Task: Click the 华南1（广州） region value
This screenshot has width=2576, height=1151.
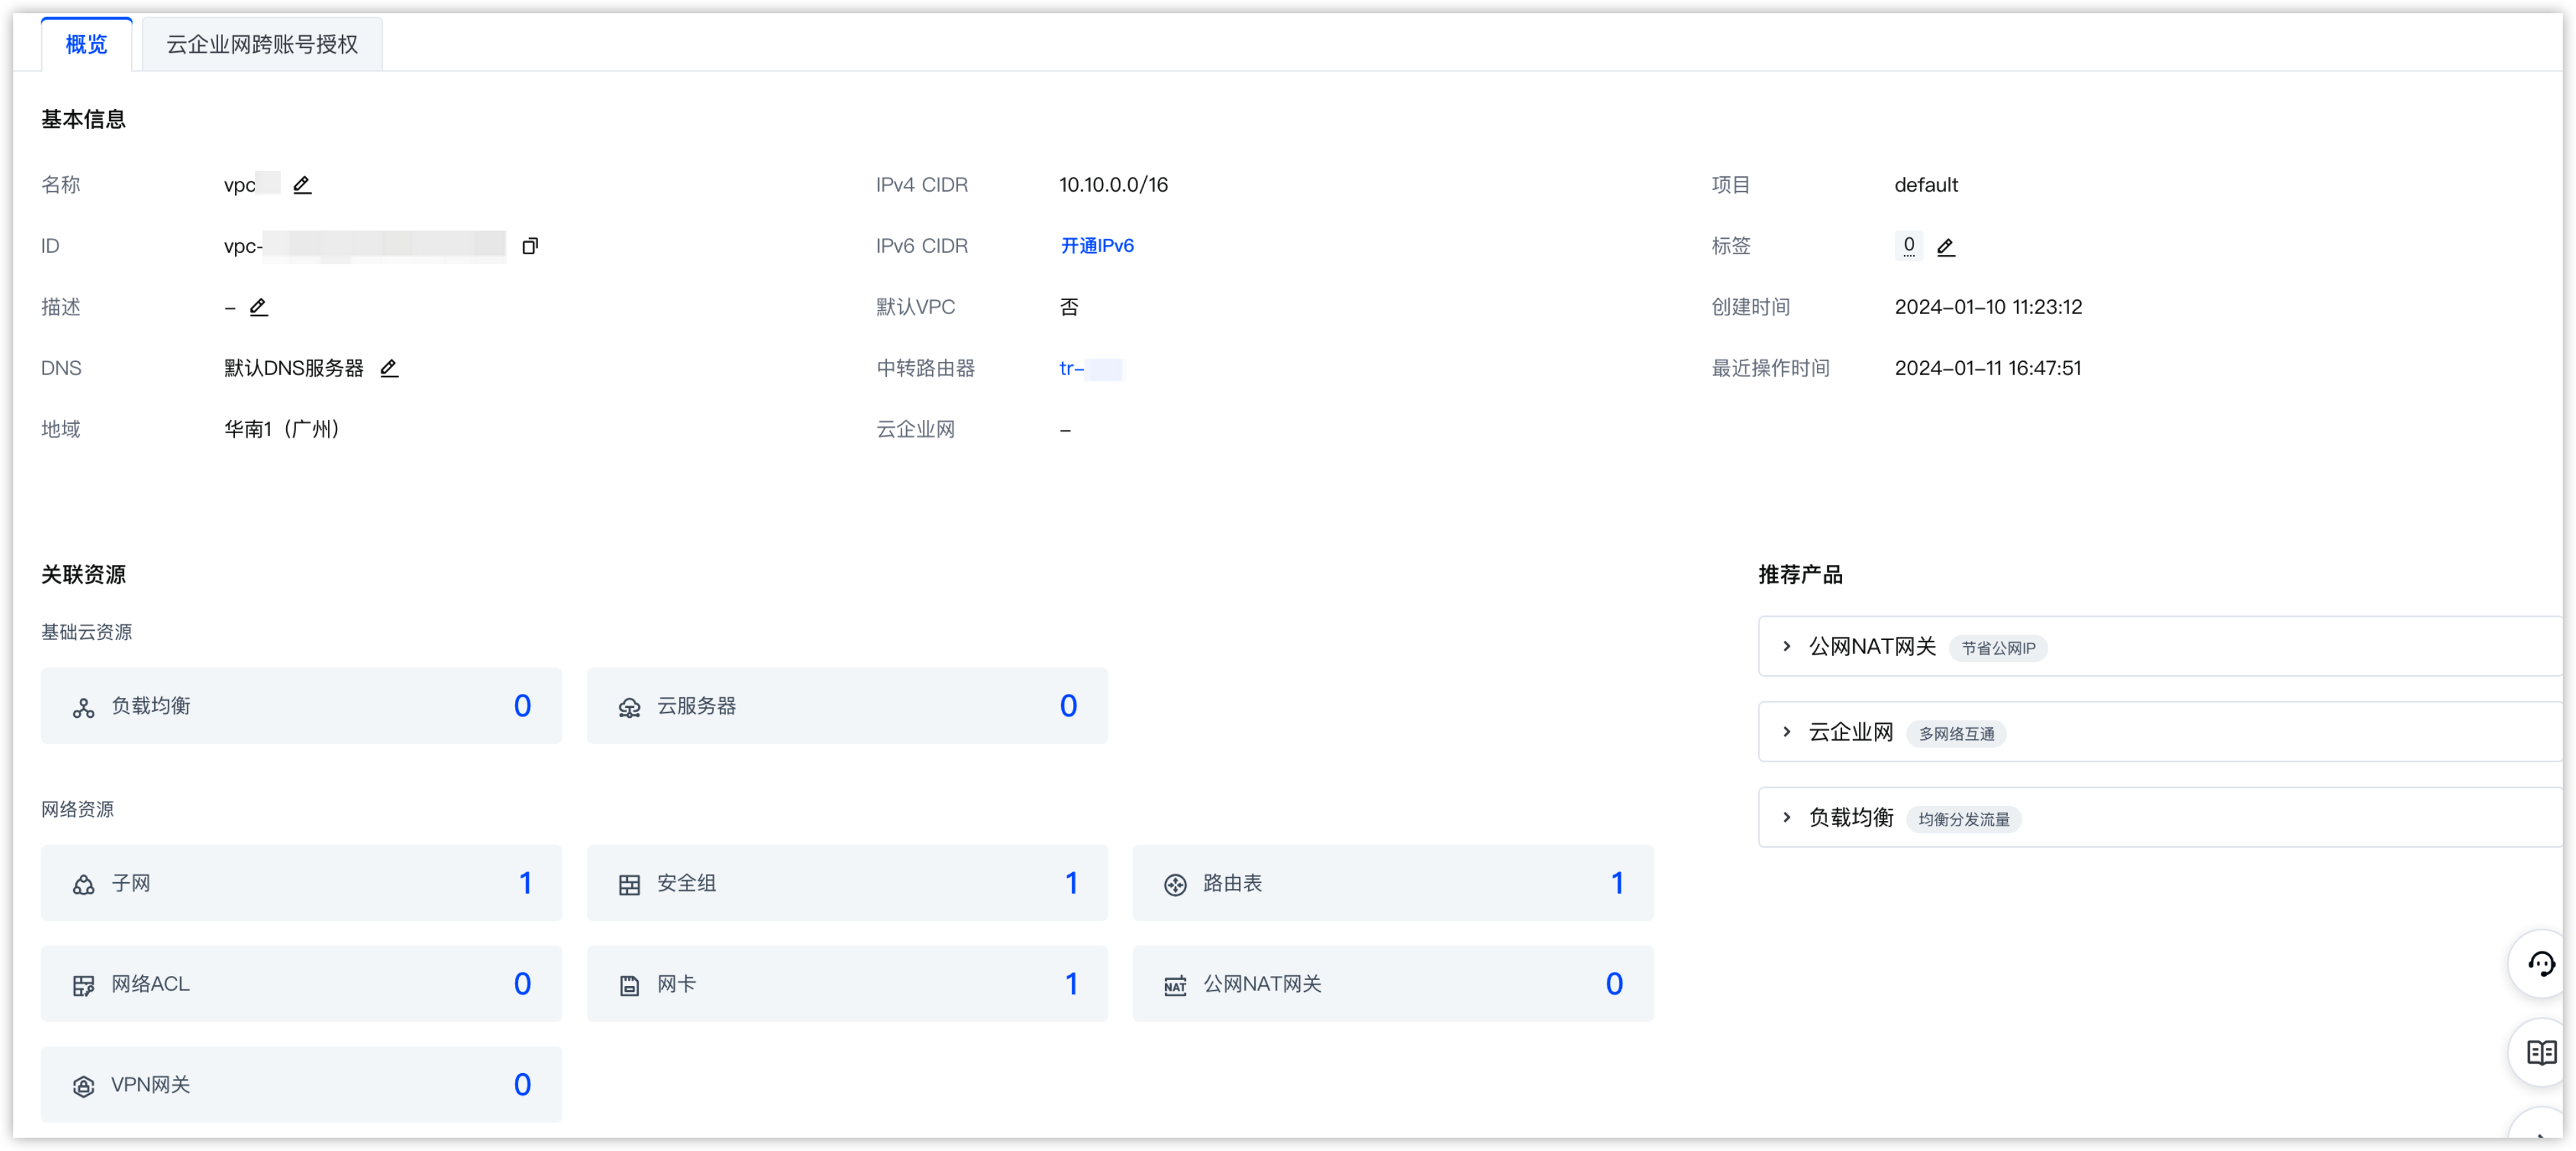Action: (281, 429)
